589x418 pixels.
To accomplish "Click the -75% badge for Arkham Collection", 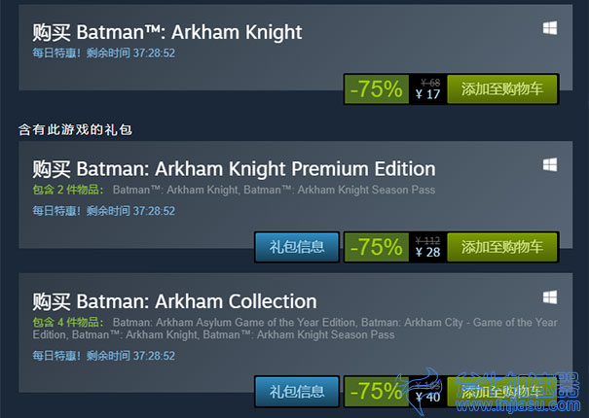I will click(x=376, y=391).
